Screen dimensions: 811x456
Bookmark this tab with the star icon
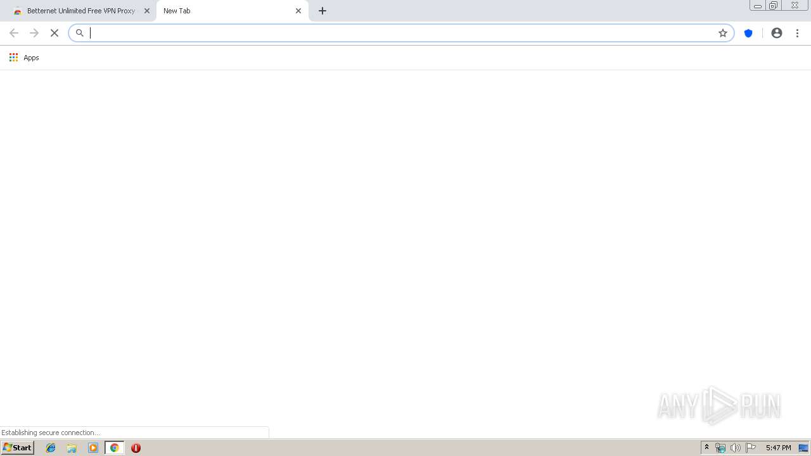723,33
